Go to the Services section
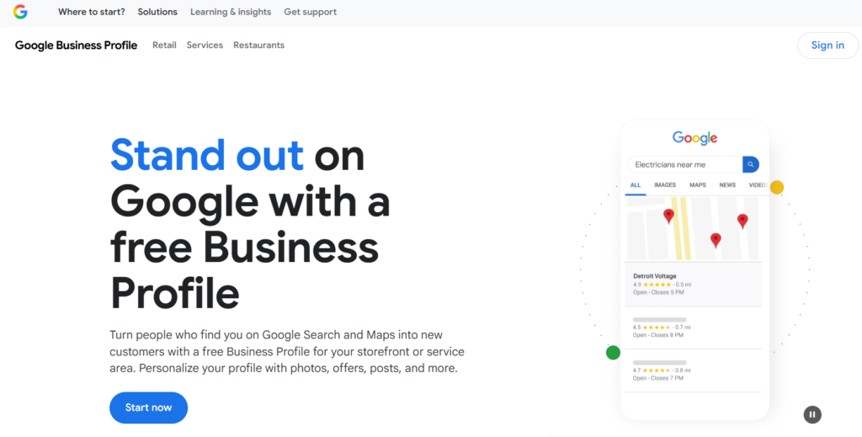The width and height of the screenshot is (862, 437). point(205,45)
